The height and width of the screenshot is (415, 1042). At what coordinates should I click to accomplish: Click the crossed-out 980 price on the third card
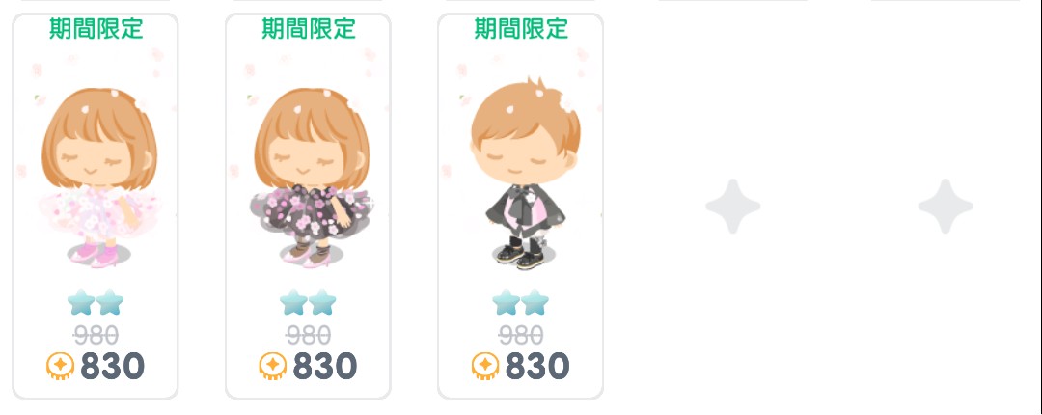[x=521, y=335]
